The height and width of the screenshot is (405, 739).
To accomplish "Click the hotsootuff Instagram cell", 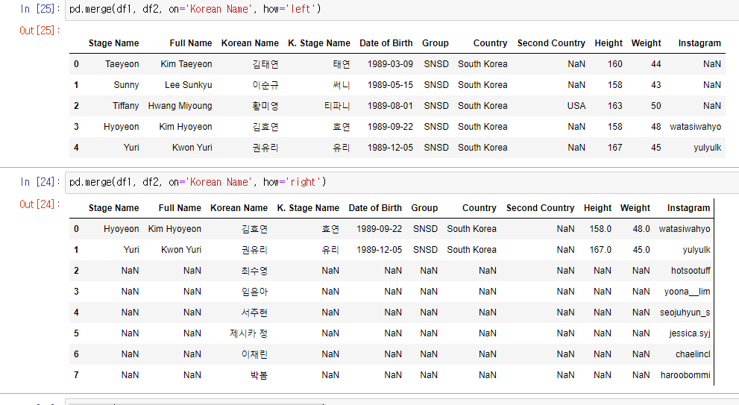I will [691, 271].
